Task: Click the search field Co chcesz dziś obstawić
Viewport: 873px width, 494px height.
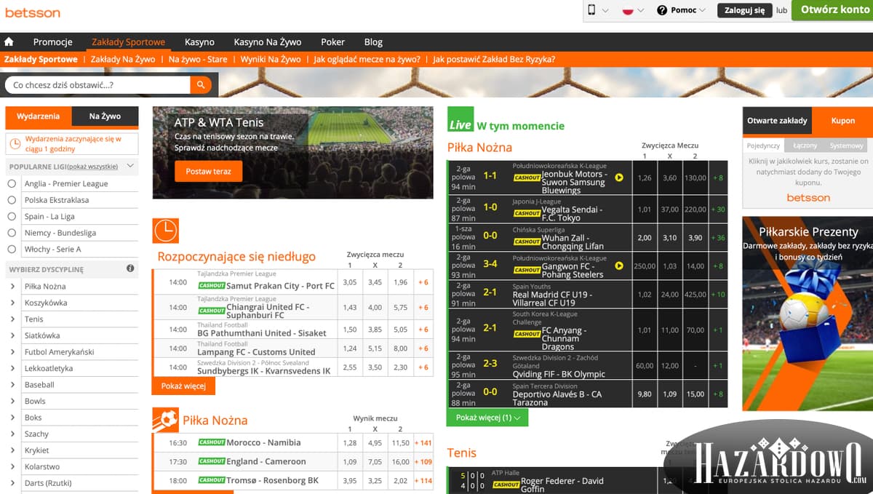Action: point(98,85)
